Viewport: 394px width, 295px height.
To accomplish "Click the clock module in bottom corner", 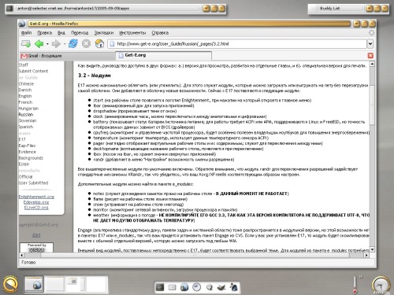I will [381, 286].
